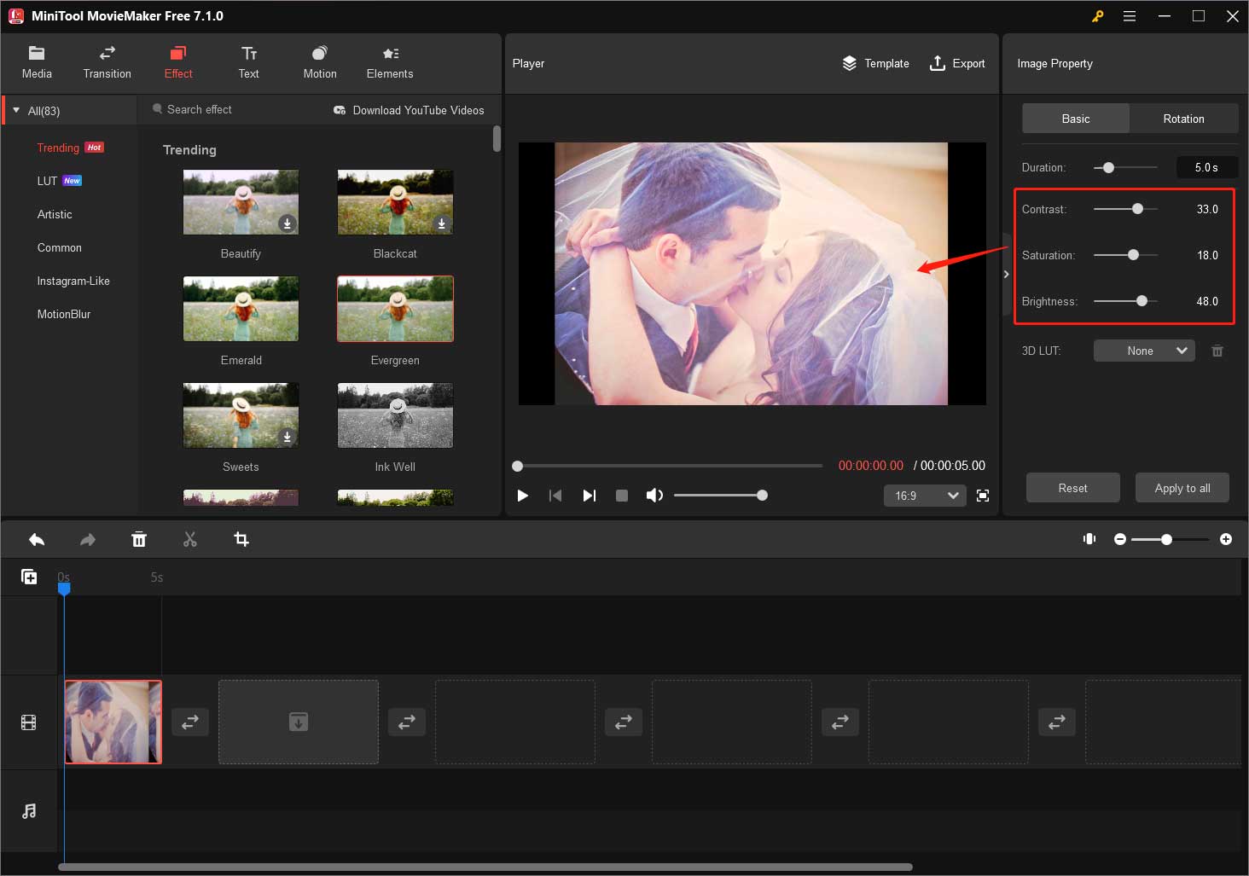Open the aspect ratio dropdown showing 16:9
Viewport: 1249px width, 876px height.
click(924, 496)
